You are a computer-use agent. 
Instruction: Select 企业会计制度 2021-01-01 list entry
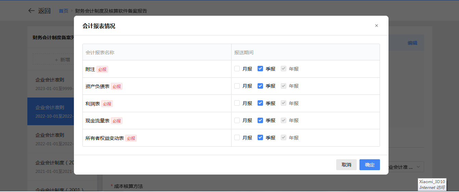click(51, 166)
